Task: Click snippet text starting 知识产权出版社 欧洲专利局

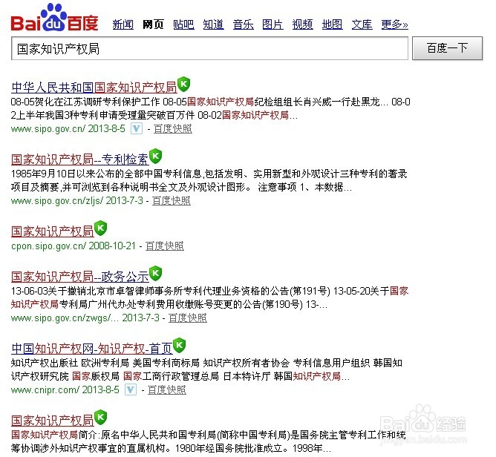Action: (x=206, y=369)
